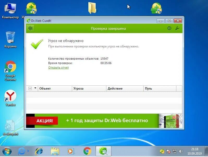Open the network tray icon
This screenshot has height=157, width=208.
coord(175,151)
